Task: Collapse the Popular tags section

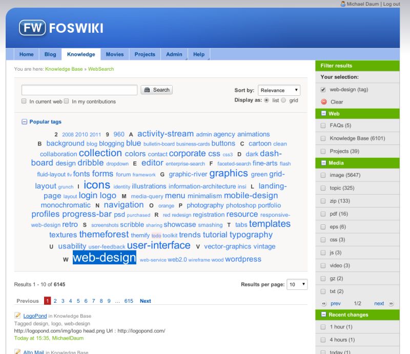Action: coord(24,121)
